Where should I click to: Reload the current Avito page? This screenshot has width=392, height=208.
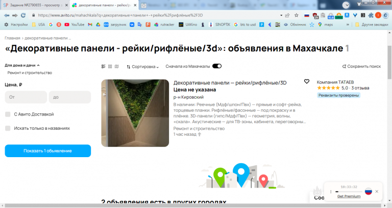pyautogui.click(x=23, y=15)
